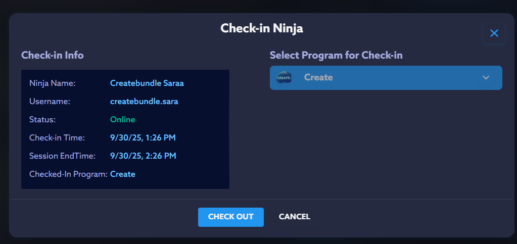This screenshot has height=244, width=517.
Task: Click the Session EndTime field label
Action: (x=62, y=156)
